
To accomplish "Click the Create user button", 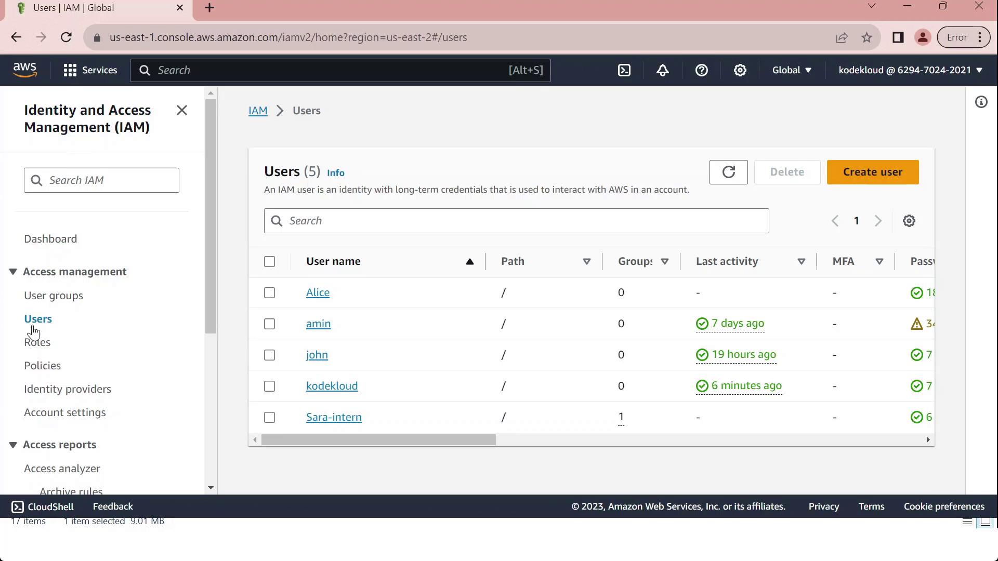I will point(872,172).
